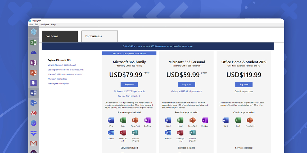Launch Adobe Creative Cloud from sidebar
The height and width of the screenshot is (153, 307).
tap(34, 113)
